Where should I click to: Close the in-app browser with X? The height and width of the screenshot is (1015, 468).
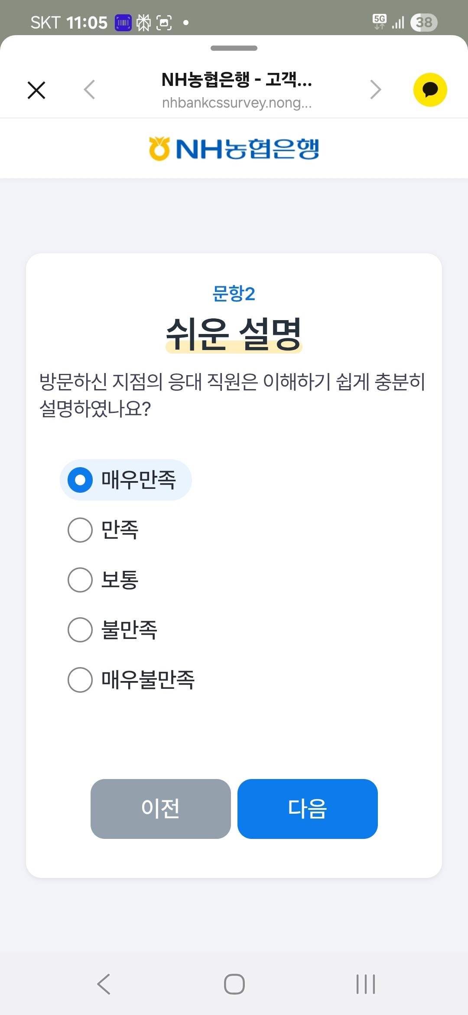[x=36, y=90]
